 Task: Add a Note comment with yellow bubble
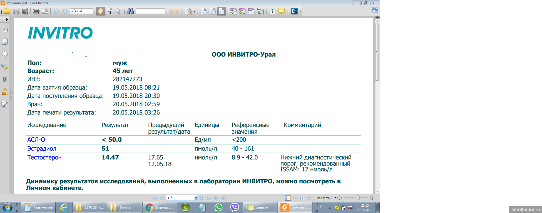click(x=281, y=11)
